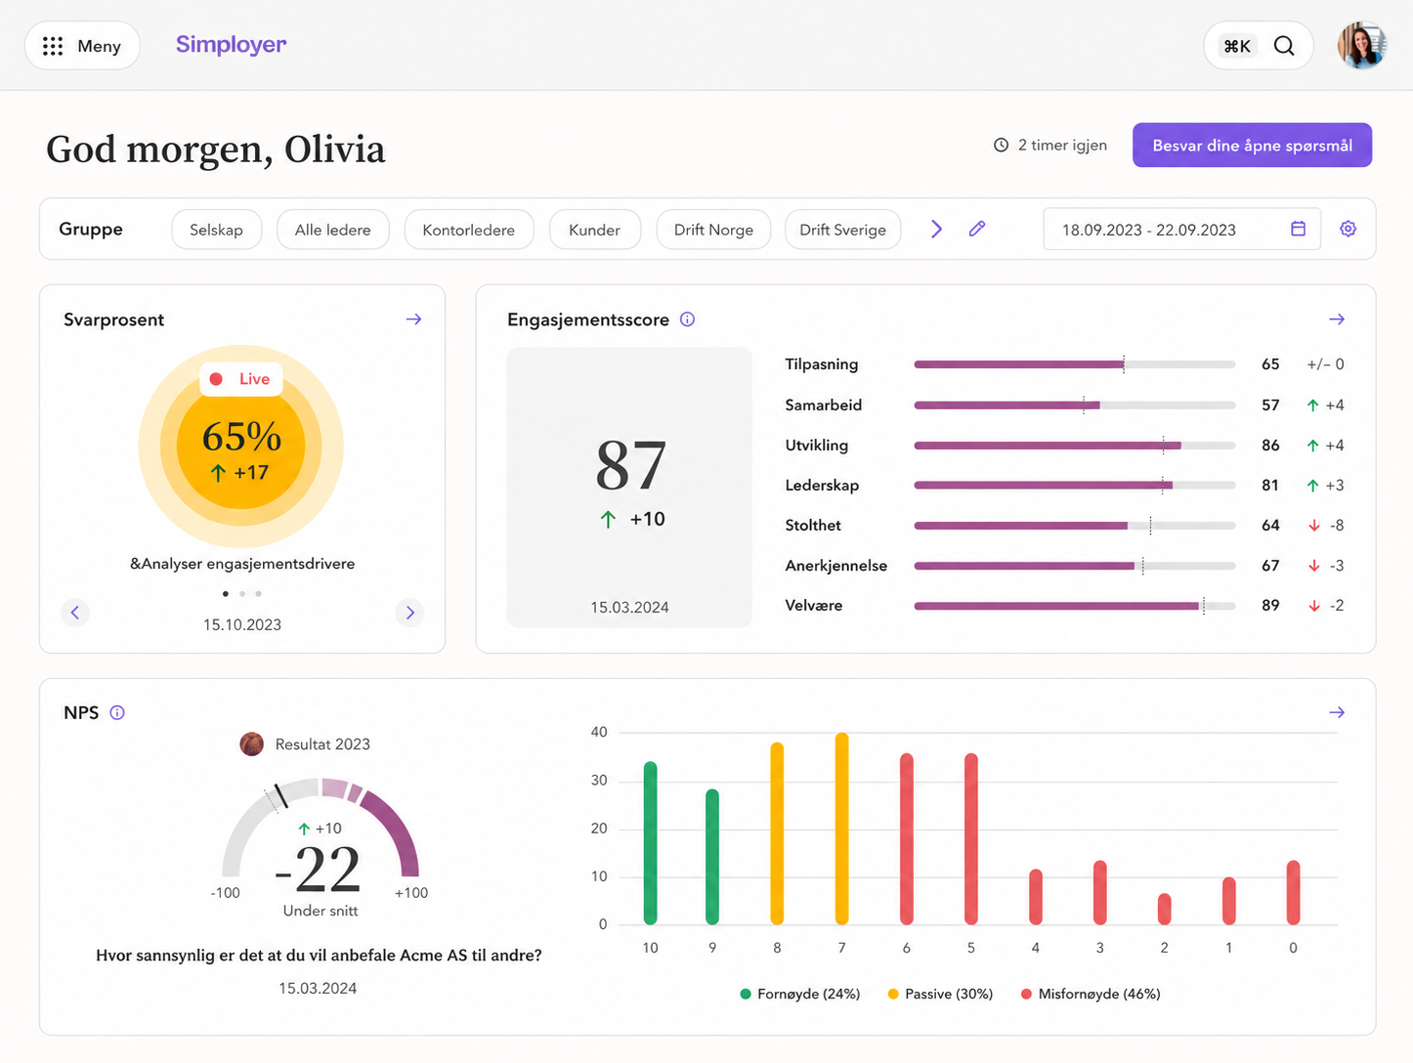Click the Simployer logo
The width and height of the screenshot is (1413, 1063).
point(231,45)
